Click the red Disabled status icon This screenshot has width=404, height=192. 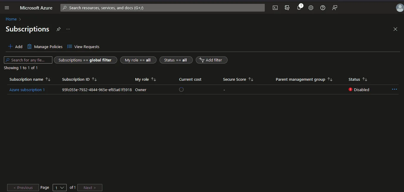pos(350,89)
